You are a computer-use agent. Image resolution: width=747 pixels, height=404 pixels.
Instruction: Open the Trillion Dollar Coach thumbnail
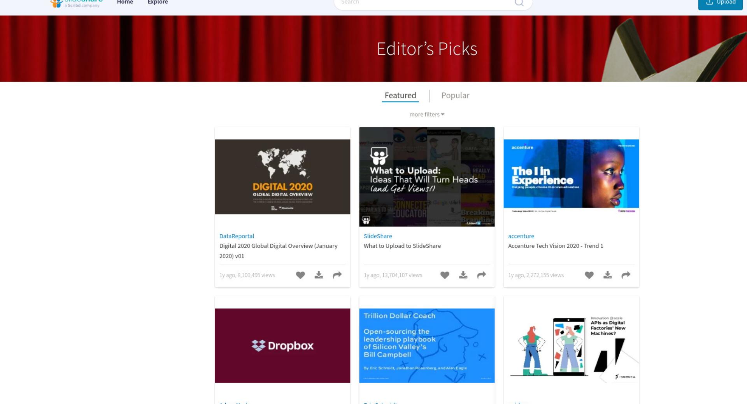pos(427,346)
